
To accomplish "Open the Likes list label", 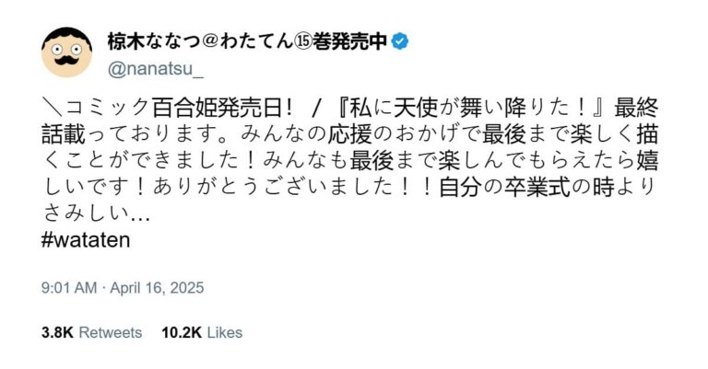I will pos(225,332).
